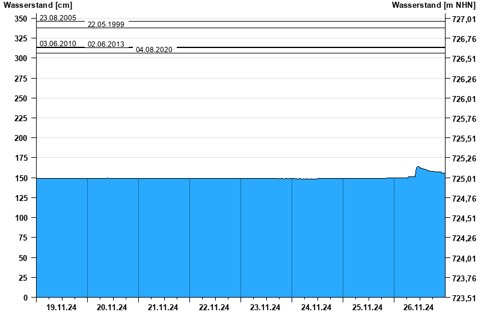
Task: Click the 727,01 value on right axis
Action: pyautogui.click(x=464, y=19)
